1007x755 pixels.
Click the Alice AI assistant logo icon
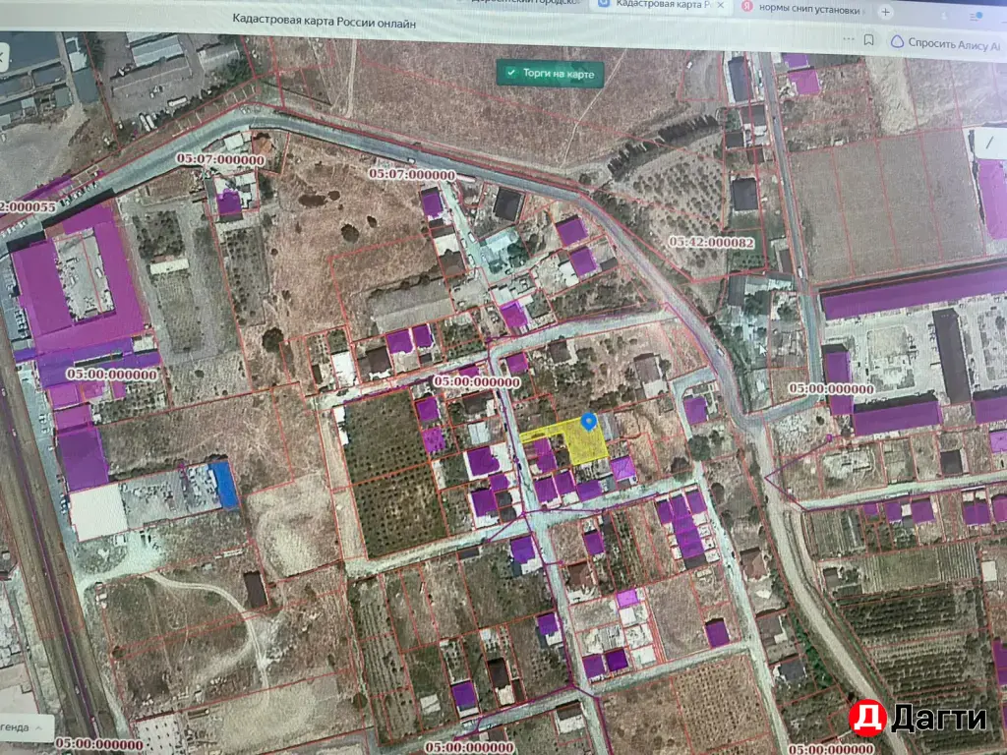(x=897, y=41)
